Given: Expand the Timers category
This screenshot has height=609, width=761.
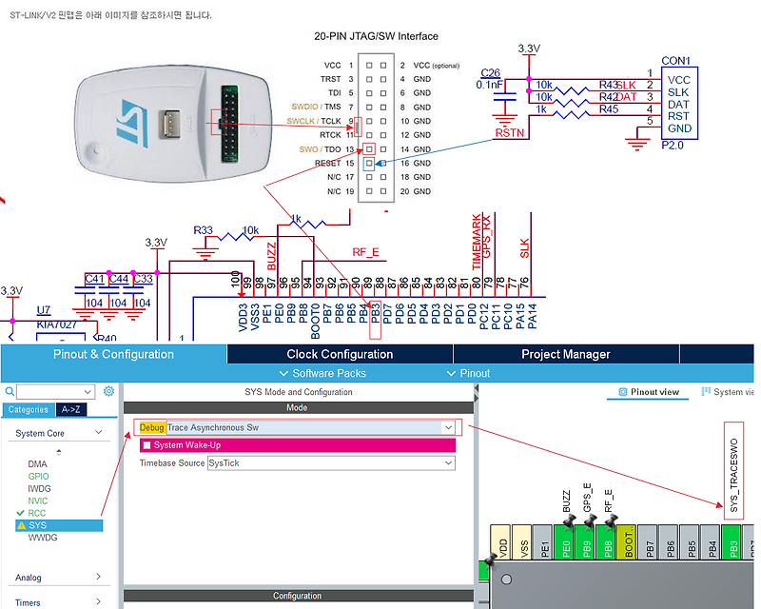Looking at the screenshot, I should coord(33,602).
